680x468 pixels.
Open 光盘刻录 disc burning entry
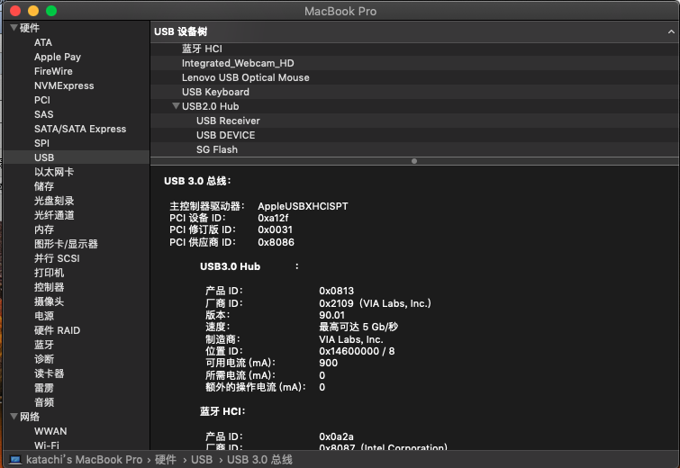click(x=54, y=201)
